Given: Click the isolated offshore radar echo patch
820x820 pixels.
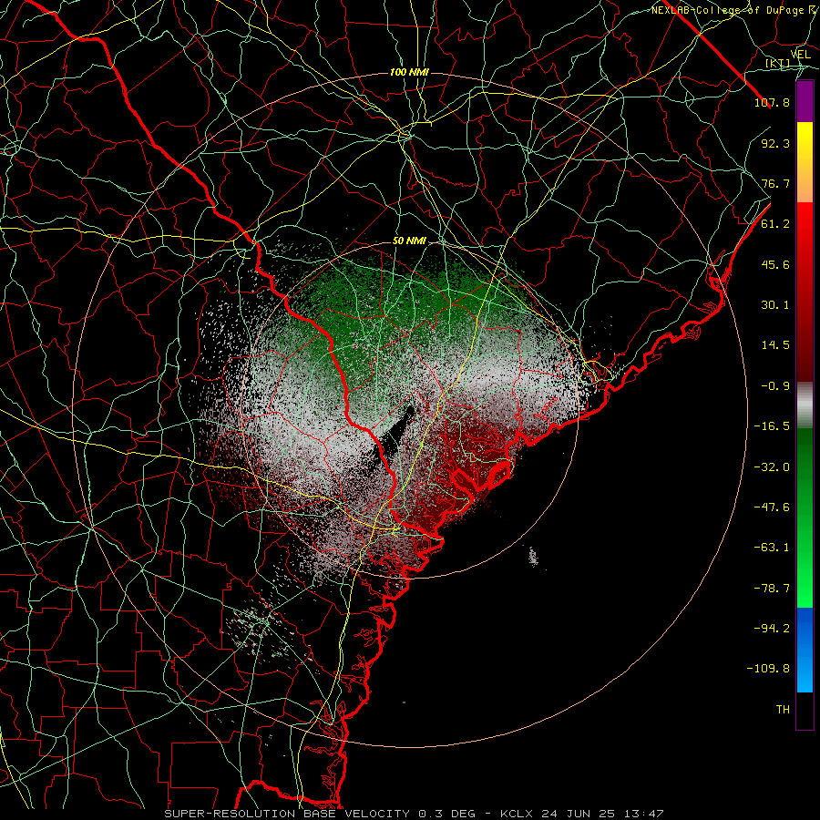Looking at the screenshot, I should coord(533,557).
